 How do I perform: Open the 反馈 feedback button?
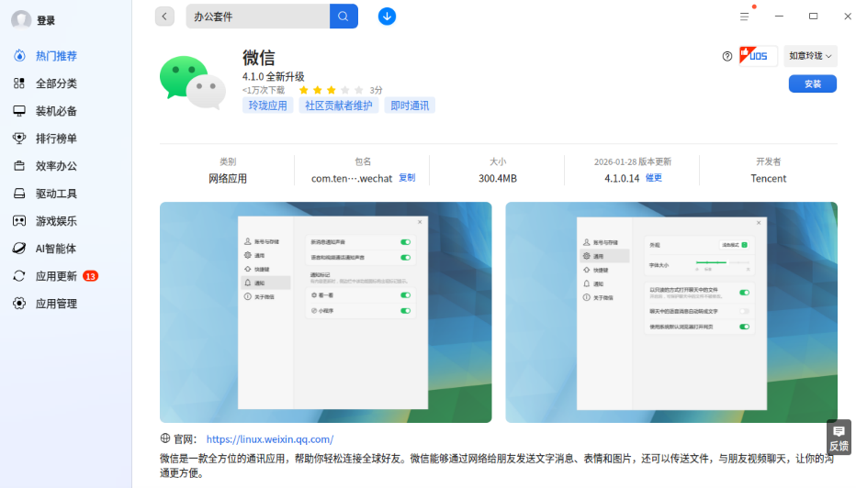coord(839,438)
